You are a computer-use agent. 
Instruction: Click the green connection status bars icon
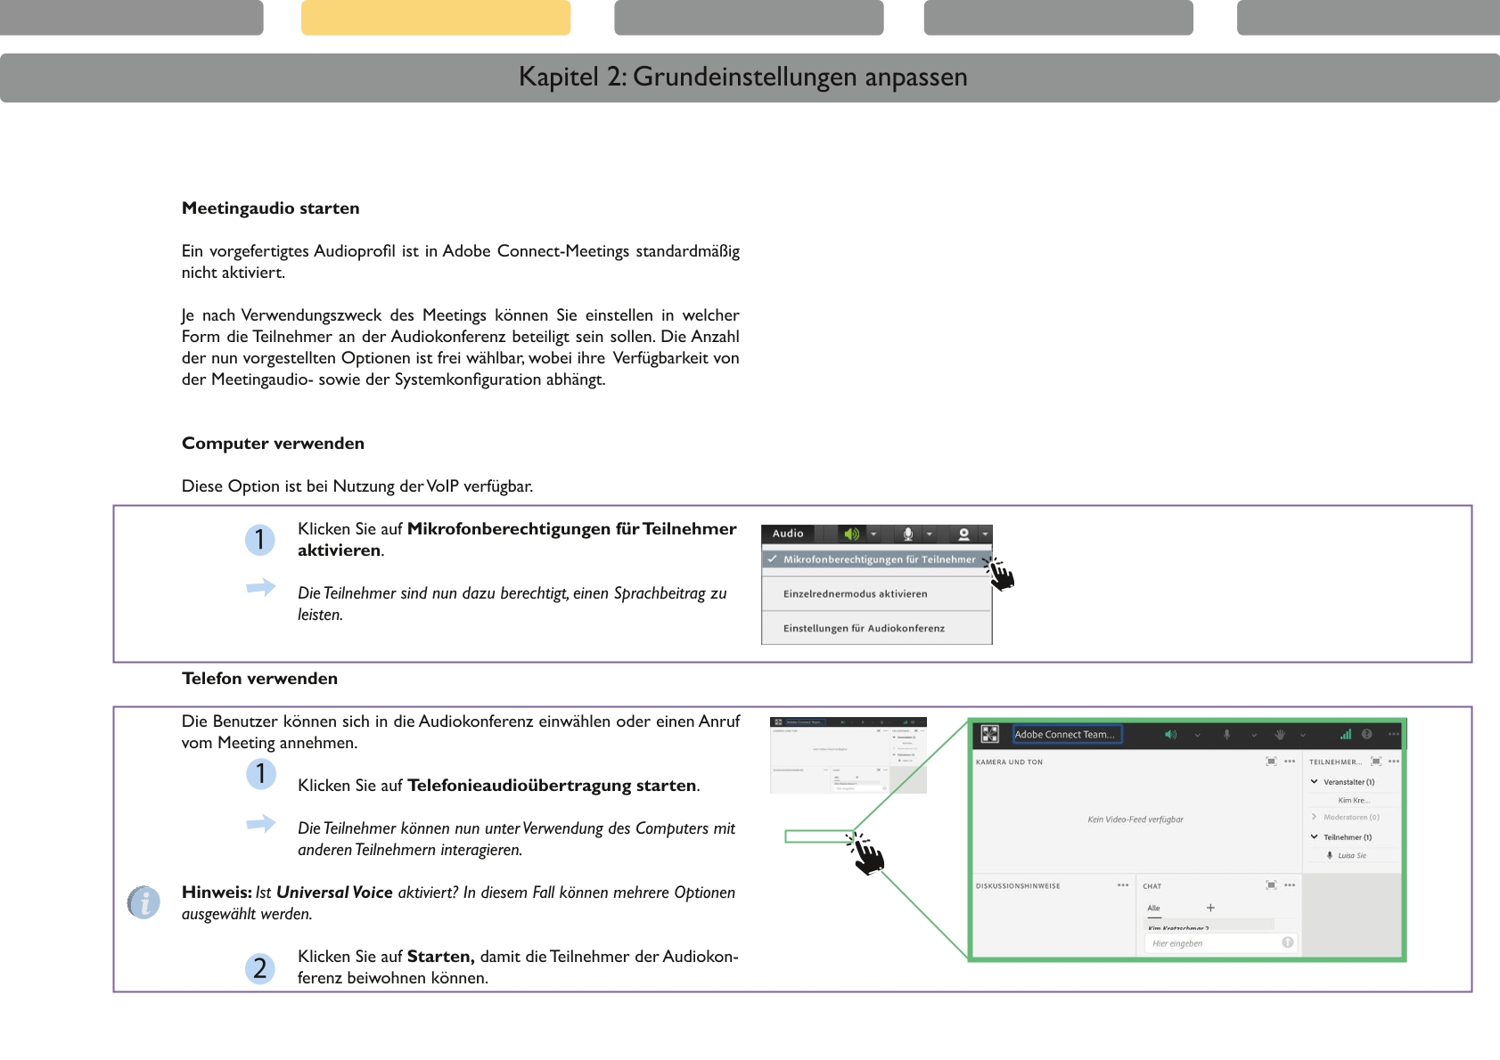tap(1345, 735)
